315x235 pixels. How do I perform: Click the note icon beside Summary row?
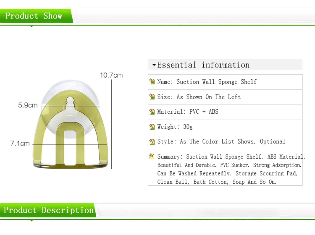(x=152, y=156)
